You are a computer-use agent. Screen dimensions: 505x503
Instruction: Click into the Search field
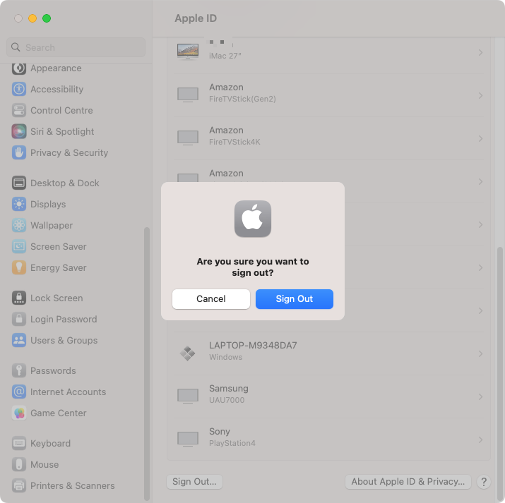point(76,47)
